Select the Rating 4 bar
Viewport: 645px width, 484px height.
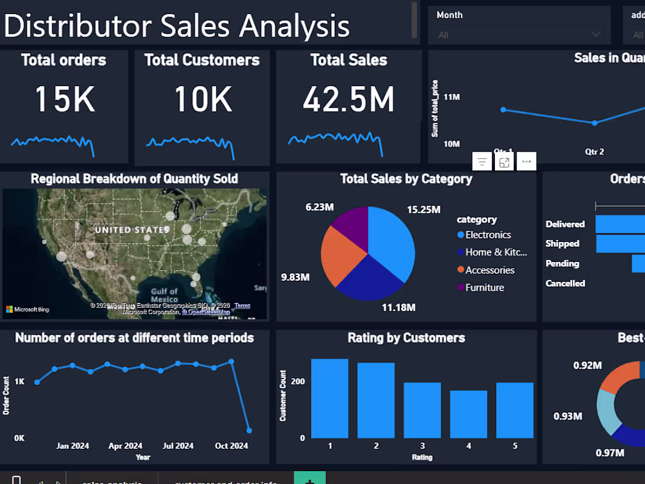pyautogui.click(x=469, y=414)
